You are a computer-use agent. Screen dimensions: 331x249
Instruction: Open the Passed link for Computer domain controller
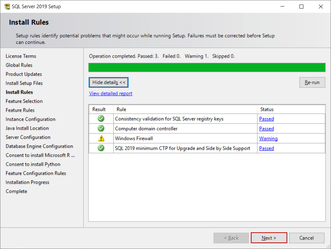[x=266, y=128]
